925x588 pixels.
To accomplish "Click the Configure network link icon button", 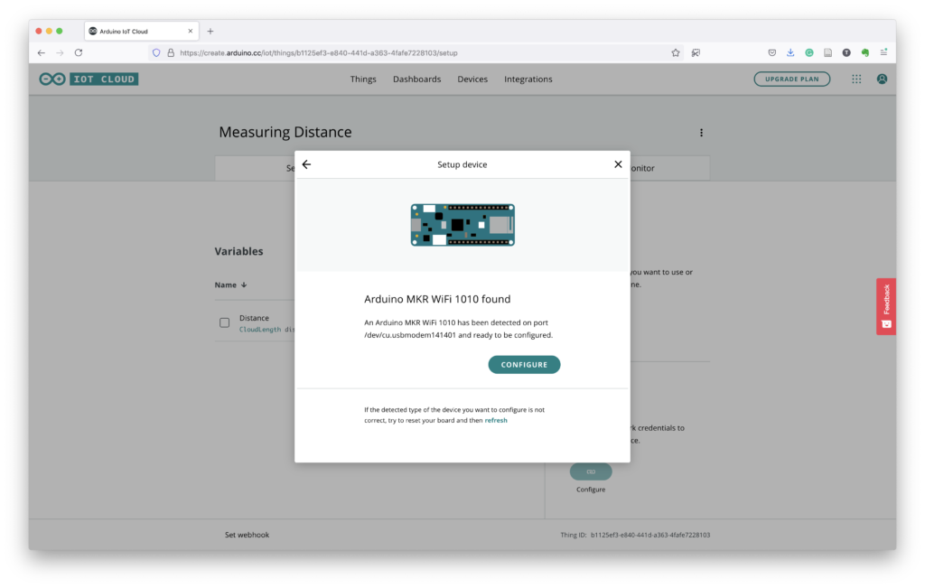I will pos(591,471).
